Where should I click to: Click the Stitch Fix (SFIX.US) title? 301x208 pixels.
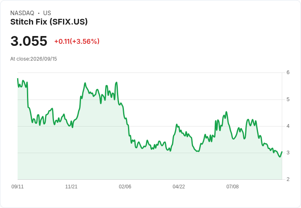tap(49, 22)
